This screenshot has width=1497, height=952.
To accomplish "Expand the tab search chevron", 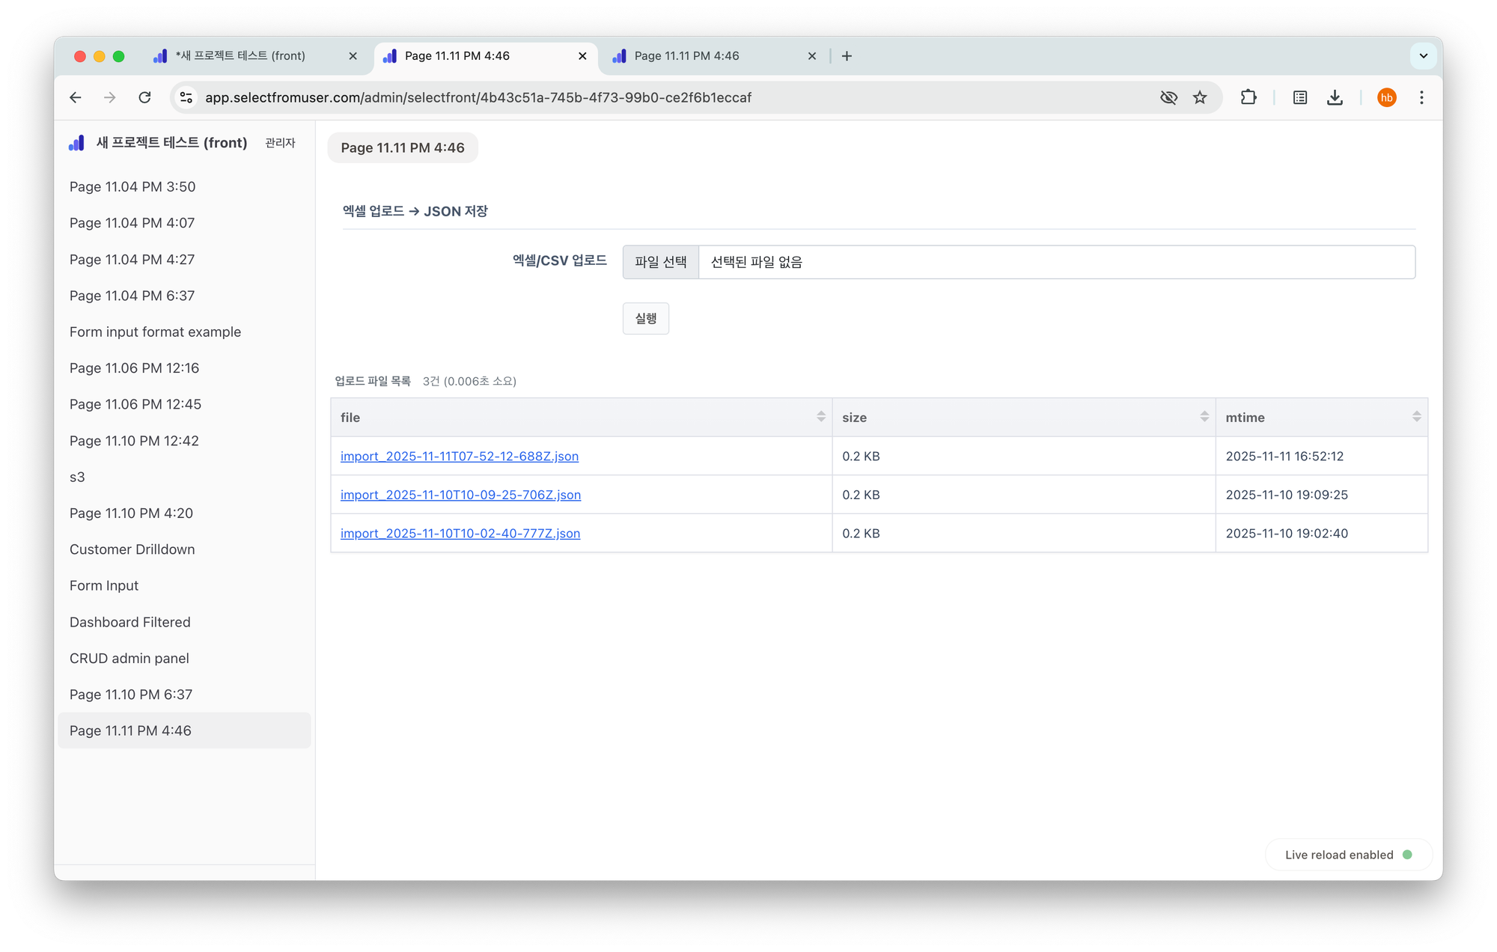I will [1423, 56].
